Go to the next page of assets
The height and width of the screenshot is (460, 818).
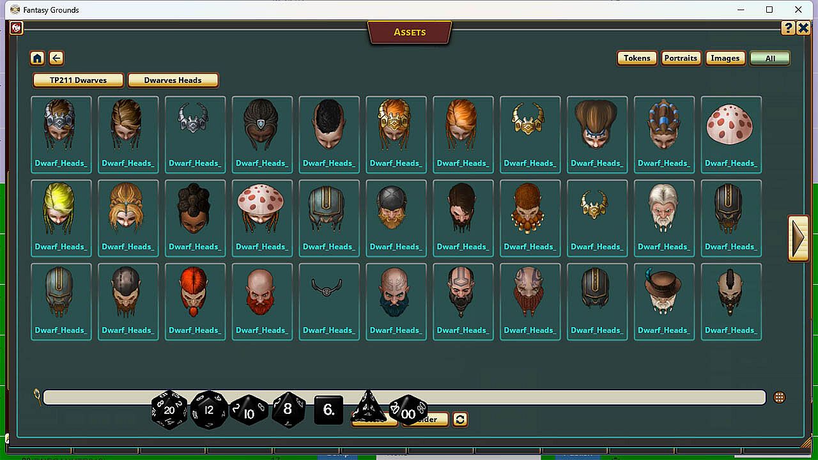(x=798, y=238)
